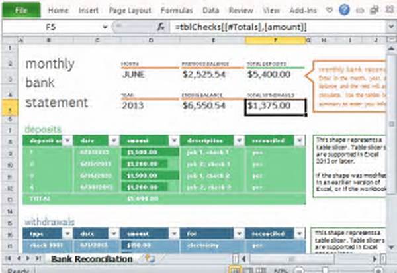Open the Formulas ribbon tab

pyautogui.click(x=177, y=11)
